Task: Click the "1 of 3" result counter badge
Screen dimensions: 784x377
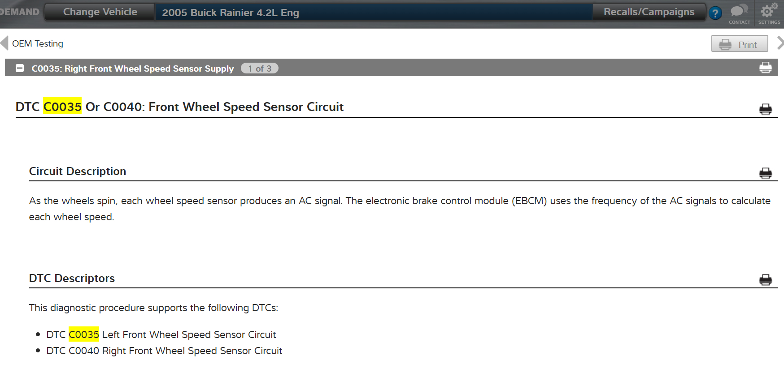Action: (260, 69)
